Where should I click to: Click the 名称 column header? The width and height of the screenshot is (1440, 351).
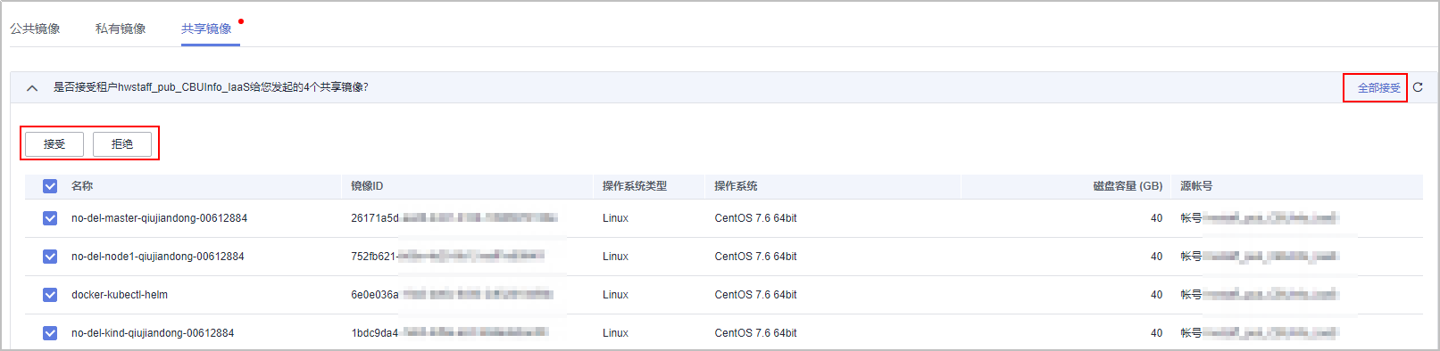pyautogui.click(x=82, y=186)
